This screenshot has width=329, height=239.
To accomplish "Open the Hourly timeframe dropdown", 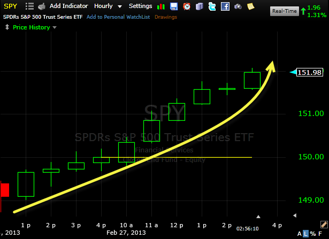I will (103, 6).
